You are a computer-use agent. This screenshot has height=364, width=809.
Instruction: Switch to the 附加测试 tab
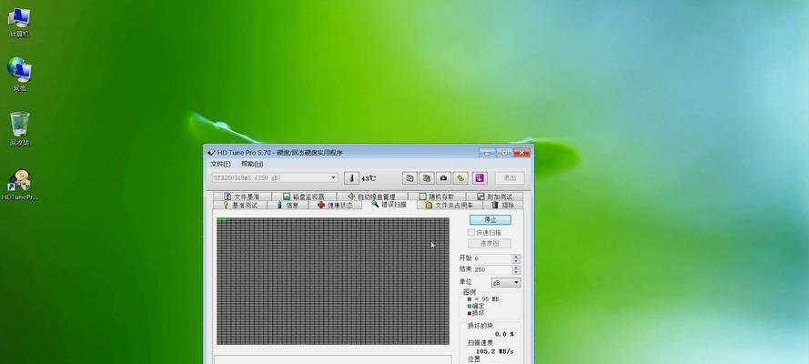[494, 197]
